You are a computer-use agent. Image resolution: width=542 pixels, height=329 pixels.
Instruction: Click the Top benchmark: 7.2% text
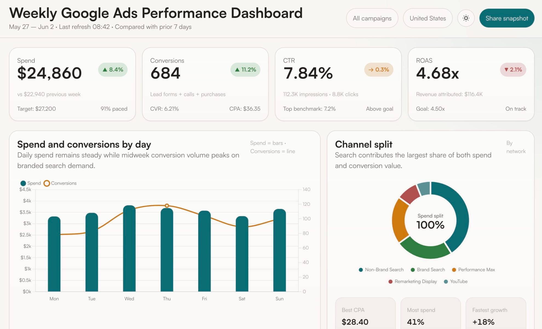point(309,109)
